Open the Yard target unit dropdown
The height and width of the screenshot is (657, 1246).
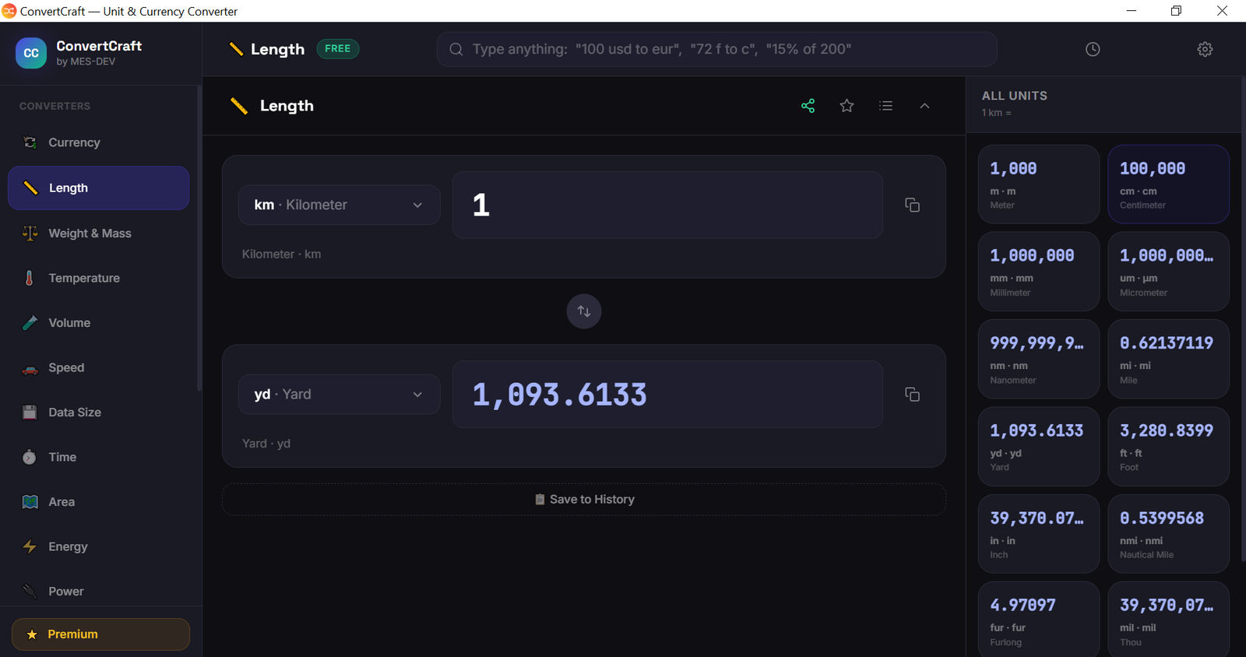tap(339, 395)
